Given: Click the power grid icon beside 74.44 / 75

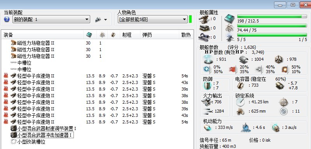Looking at the screenshot, I should click(x=229, y=28).
